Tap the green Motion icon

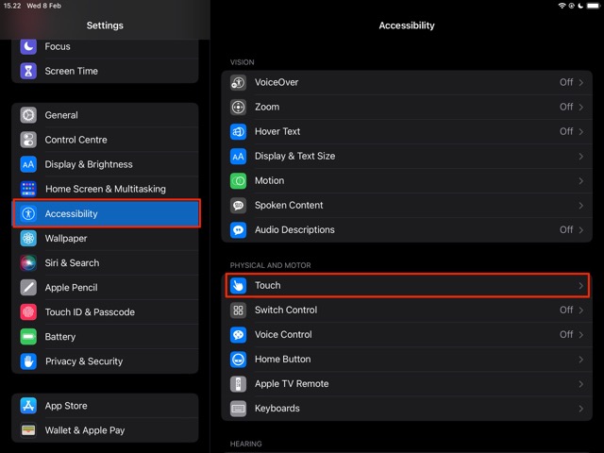click(239, 181)
